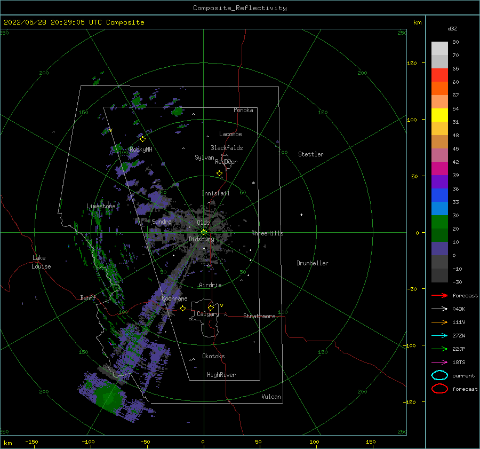This screenshot has height=449, width=480.
Task: Click the yellow radar site marker at Olds
Action: coord(204,232)
